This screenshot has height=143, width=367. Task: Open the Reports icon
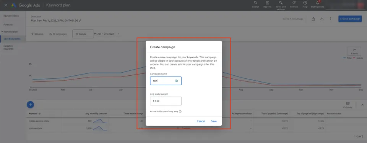pos(267,4)
